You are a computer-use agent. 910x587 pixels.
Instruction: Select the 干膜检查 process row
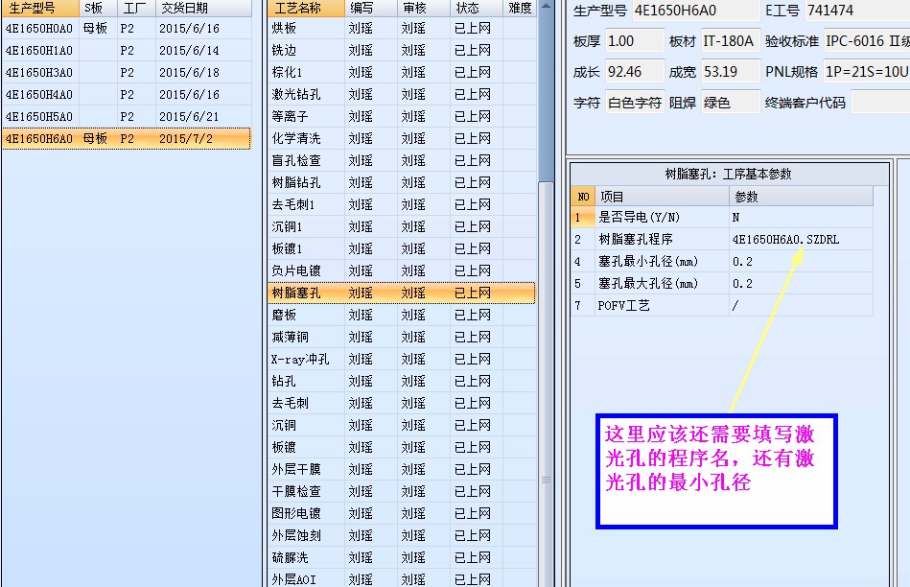click(x=402, y=492)
